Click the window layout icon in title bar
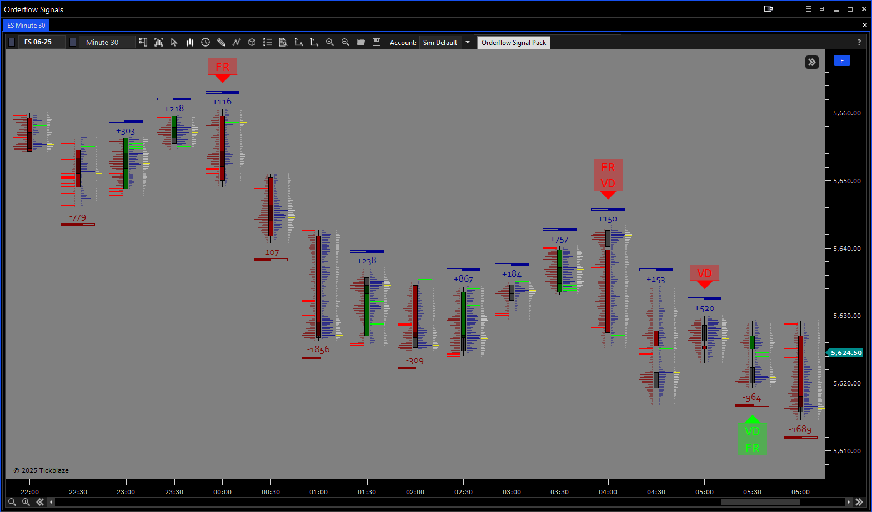The height and width of the screenshot is (512, 872). [x=769, y=9]
